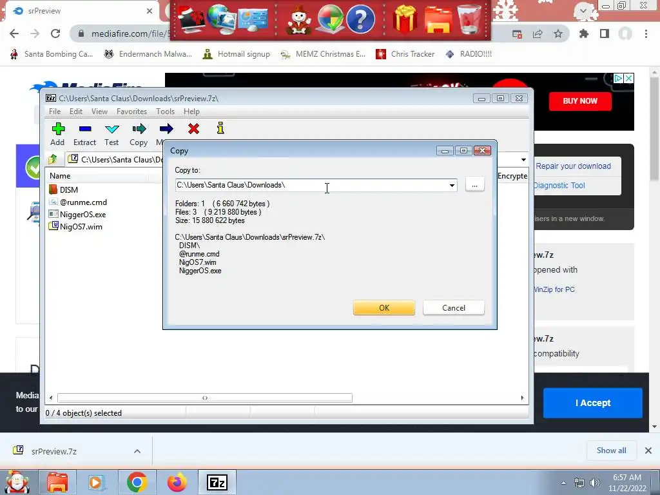Screen dimensions: 660x495
Task: Open the Chrome three-dot menu
Action: [x=646, y=34]
